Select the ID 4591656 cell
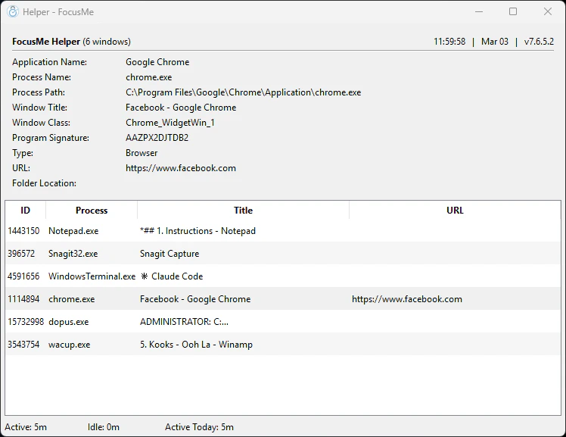Screen dimensions: 566x437 [23, 276]
